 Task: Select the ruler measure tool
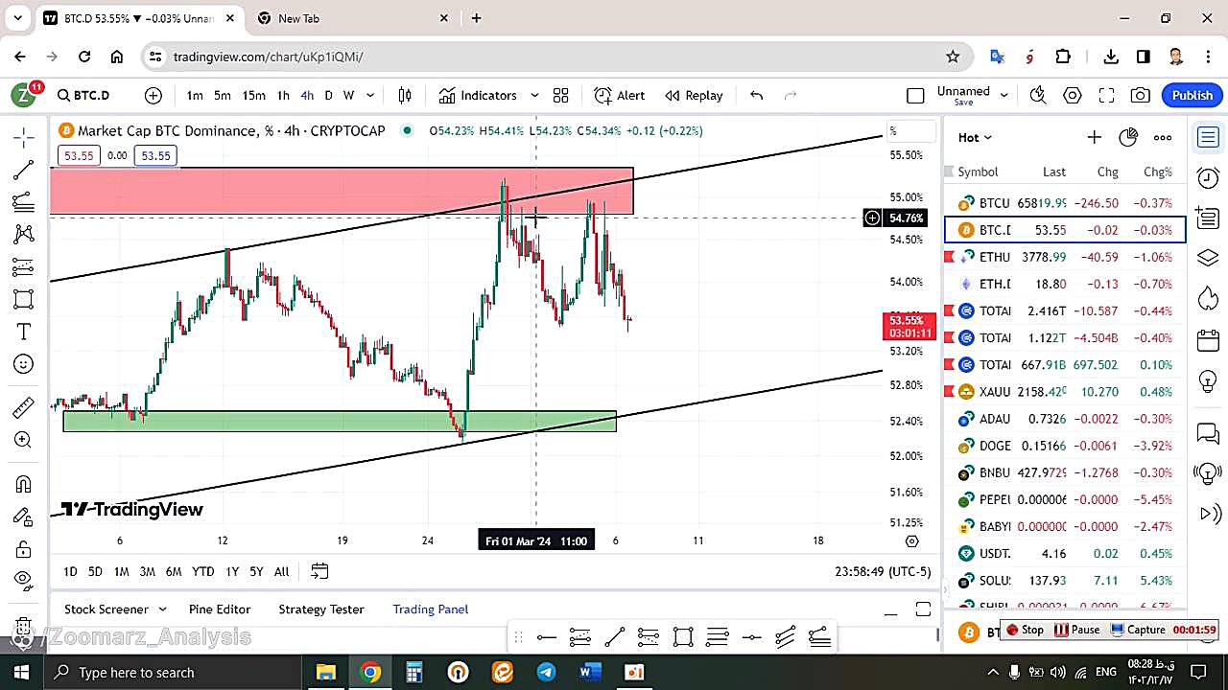pyautogui.click(x=24, y=408)
